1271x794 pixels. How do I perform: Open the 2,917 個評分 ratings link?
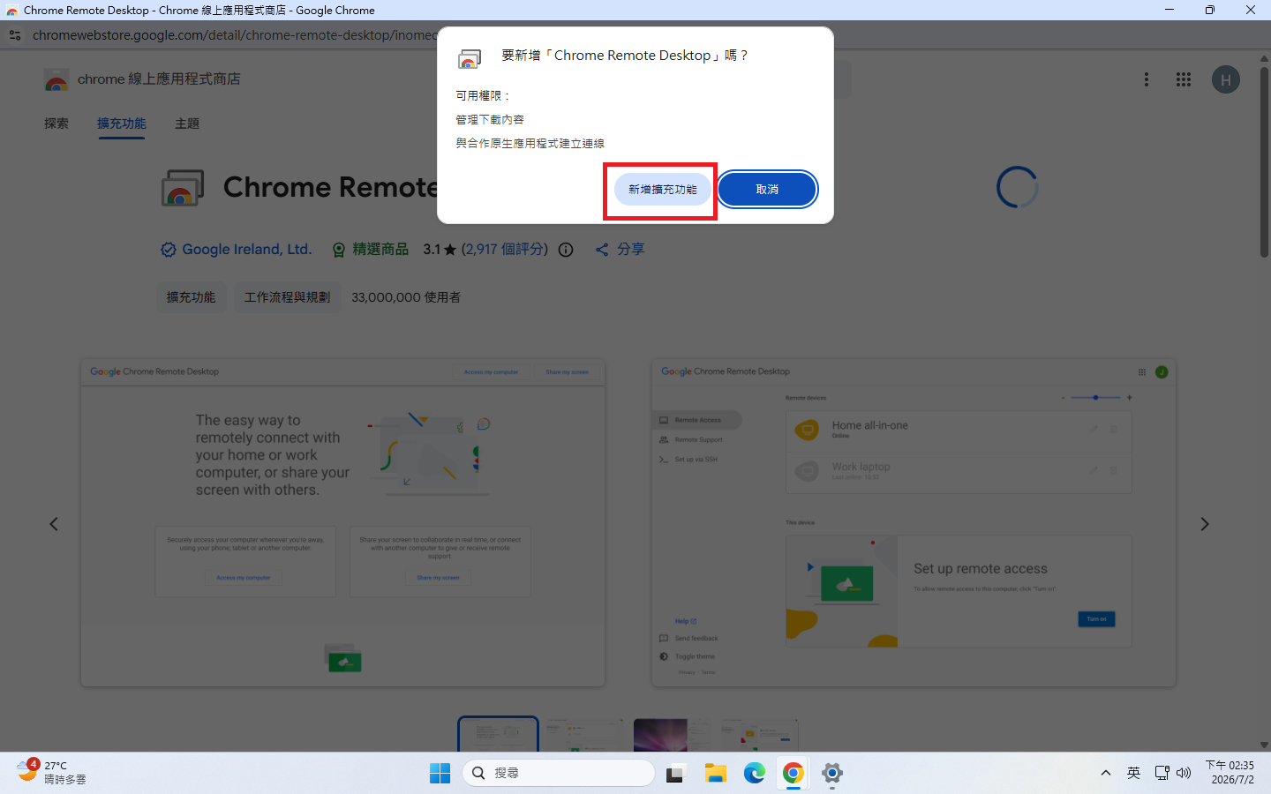pos(505,250)
